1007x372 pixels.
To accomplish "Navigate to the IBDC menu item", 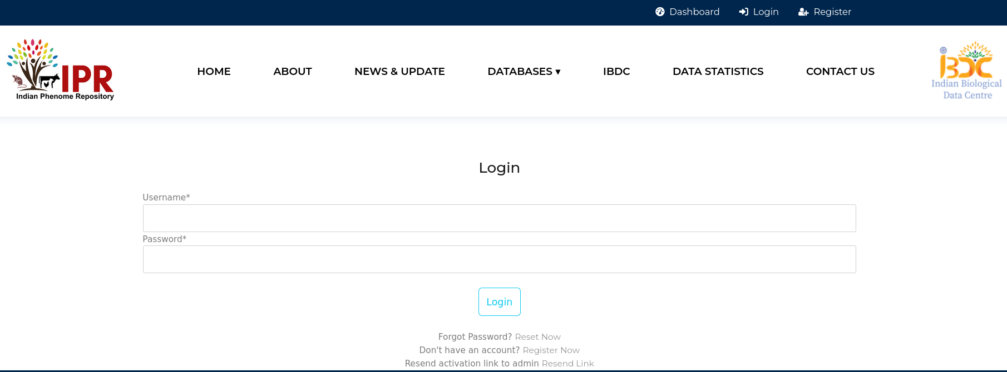I will pos(616,72).
